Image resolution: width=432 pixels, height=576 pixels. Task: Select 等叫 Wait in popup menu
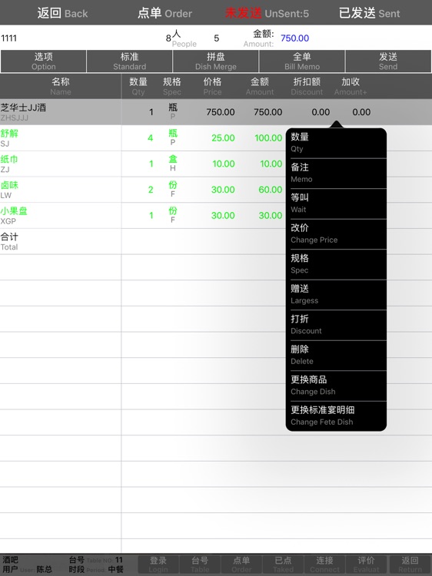(336, 204)
